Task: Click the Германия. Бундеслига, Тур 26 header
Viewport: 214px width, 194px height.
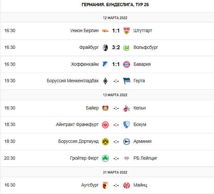Action: (115, 5)
